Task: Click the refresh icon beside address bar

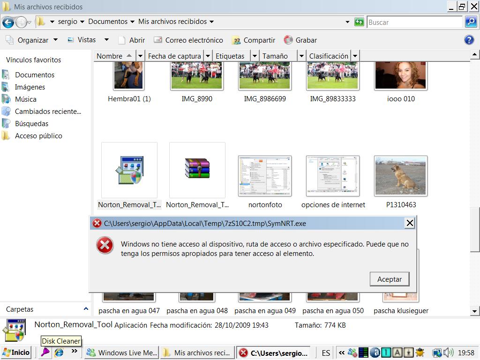Action: click(359, 22)
